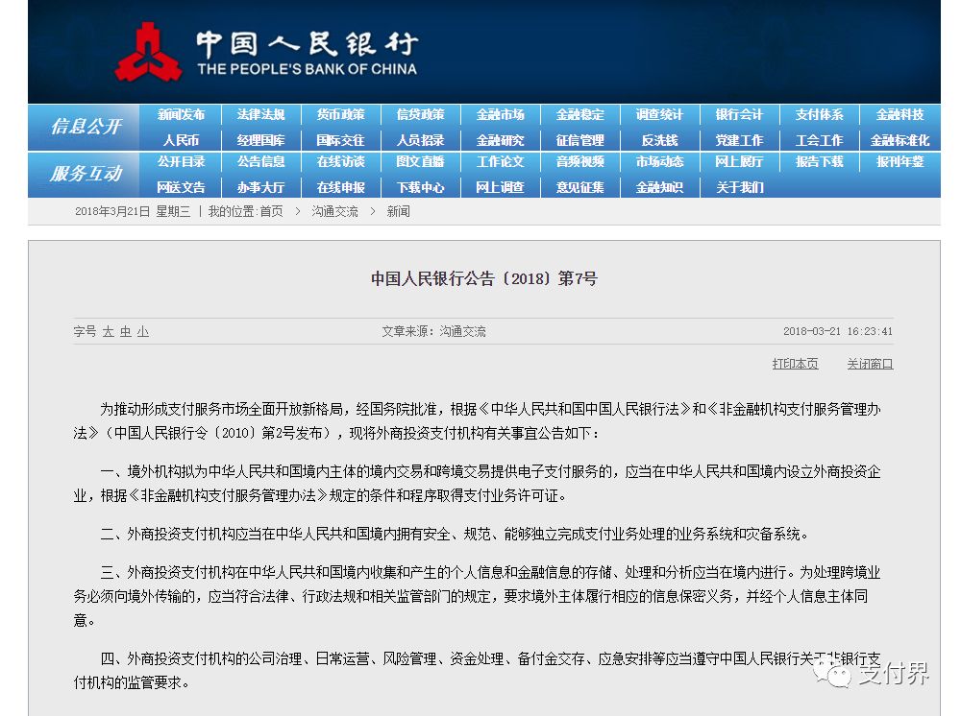Image resolution: width=961 pixels, height=716 pixels.
Task: Open the 反洗钱 page
Action: click(659, 140)
